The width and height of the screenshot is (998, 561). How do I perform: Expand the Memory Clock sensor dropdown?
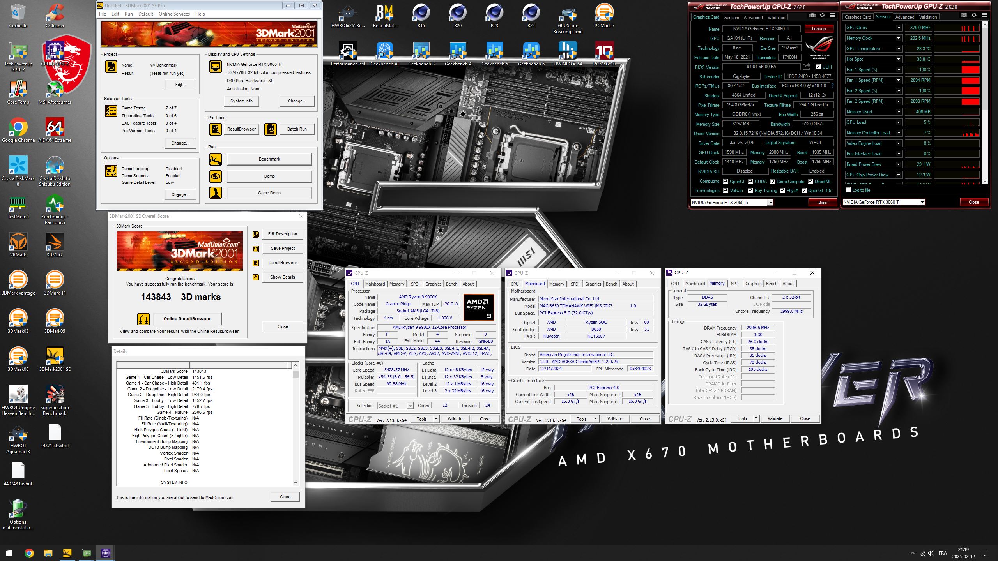coord(898,38)
